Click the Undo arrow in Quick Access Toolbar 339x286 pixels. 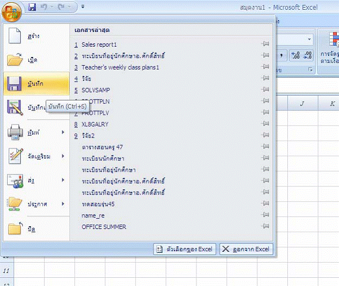44,7
